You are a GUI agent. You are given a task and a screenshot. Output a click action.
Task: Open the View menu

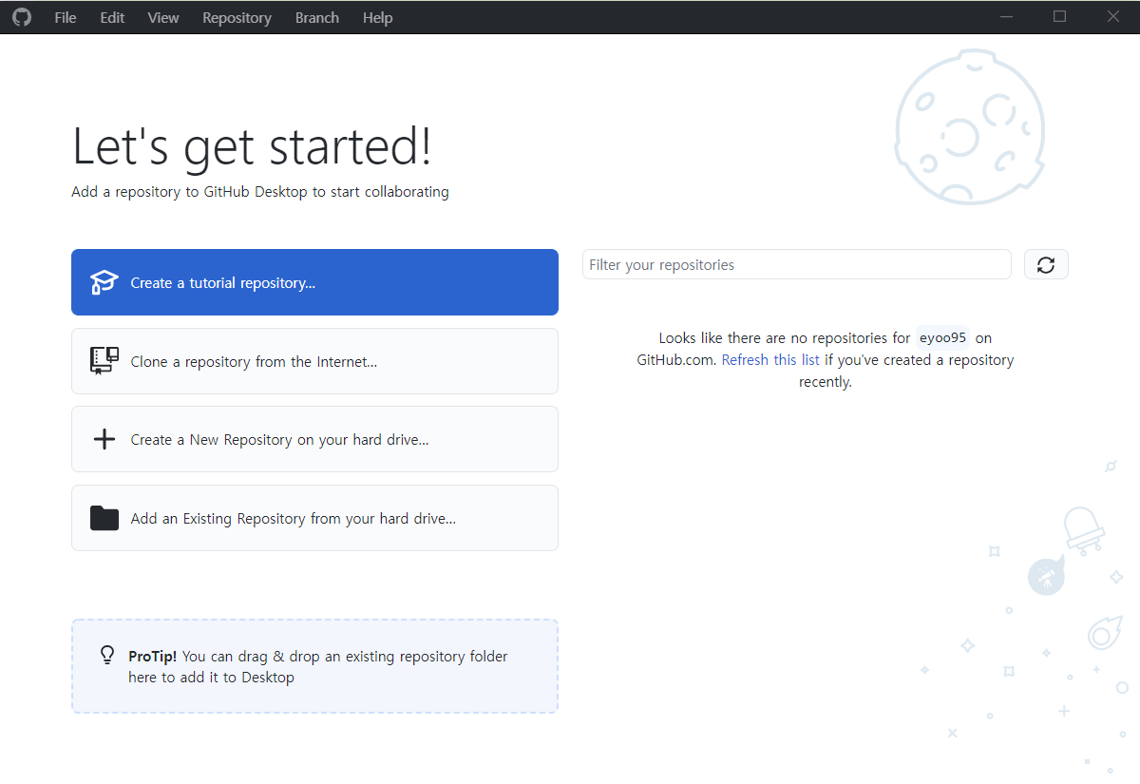[x=163, y=18]
